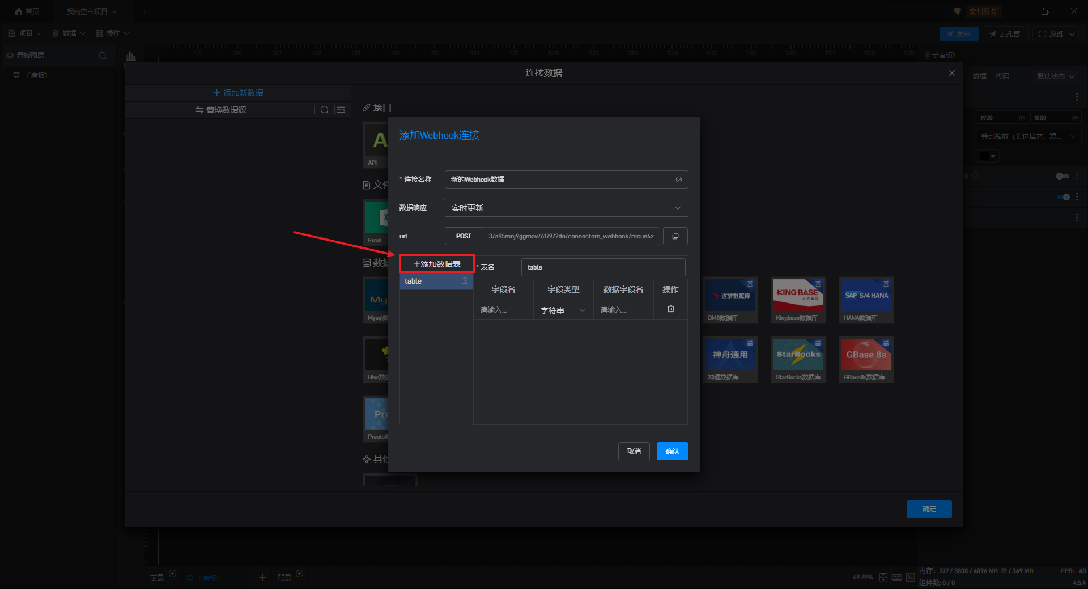Click the 添加数据表 button
The width and height of the screenshot is (1088, 589).
[x=437, y=264]
